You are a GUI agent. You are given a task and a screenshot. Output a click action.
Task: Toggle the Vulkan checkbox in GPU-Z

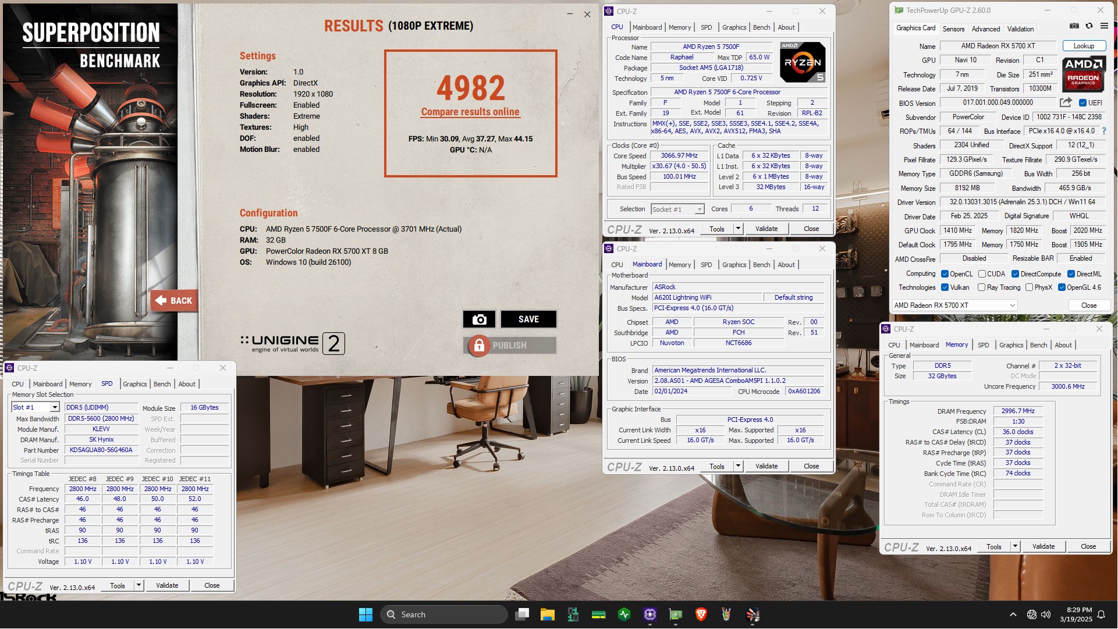pos(945,287)
